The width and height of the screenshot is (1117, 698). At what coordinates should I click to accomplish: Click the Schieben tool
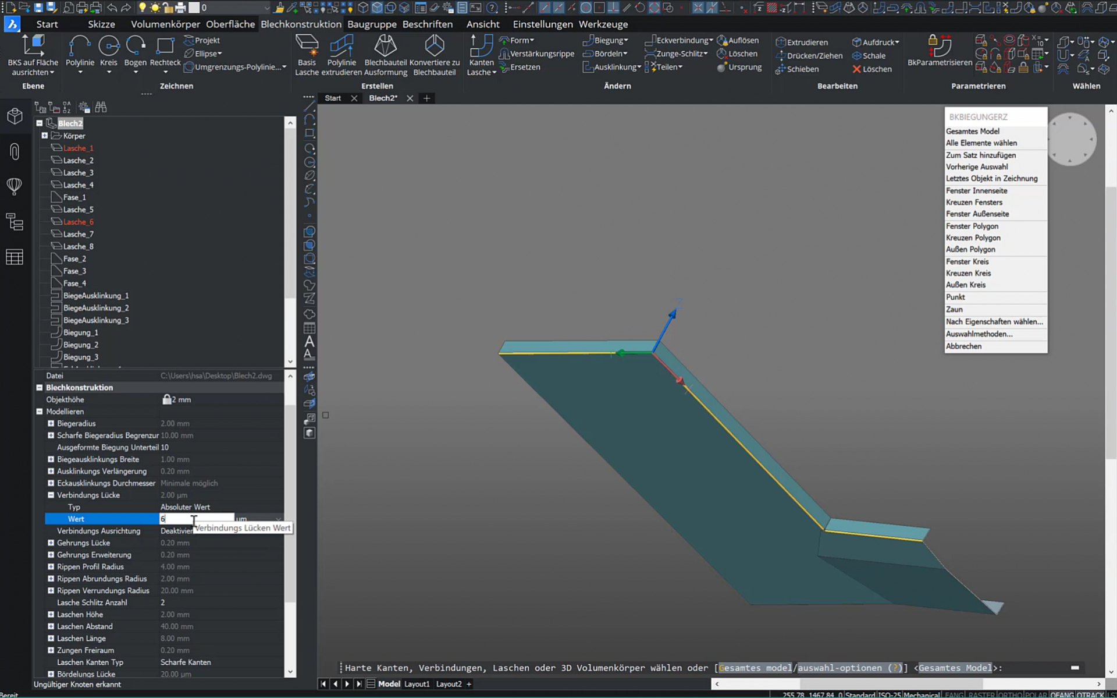coord(797,69)
